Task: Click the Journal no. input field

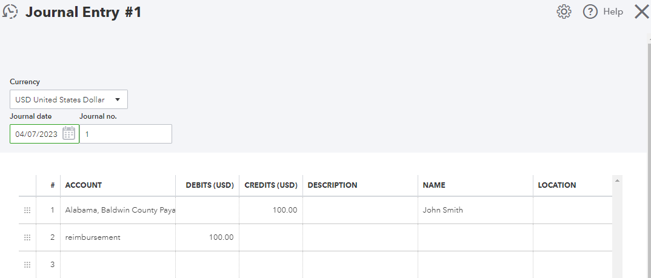Action: tap(126, 134)
